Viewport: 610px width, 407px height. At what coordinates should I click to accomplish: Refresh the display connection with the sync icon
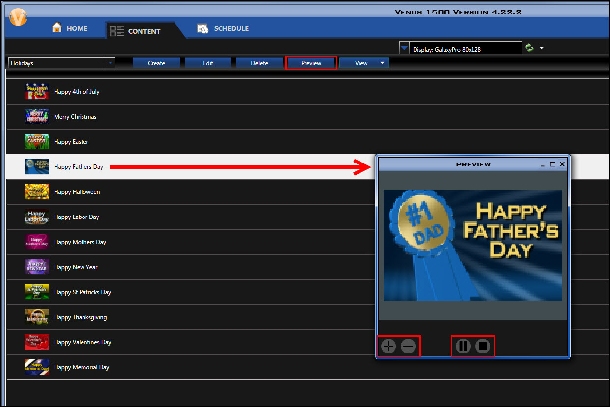pos(530,48)
